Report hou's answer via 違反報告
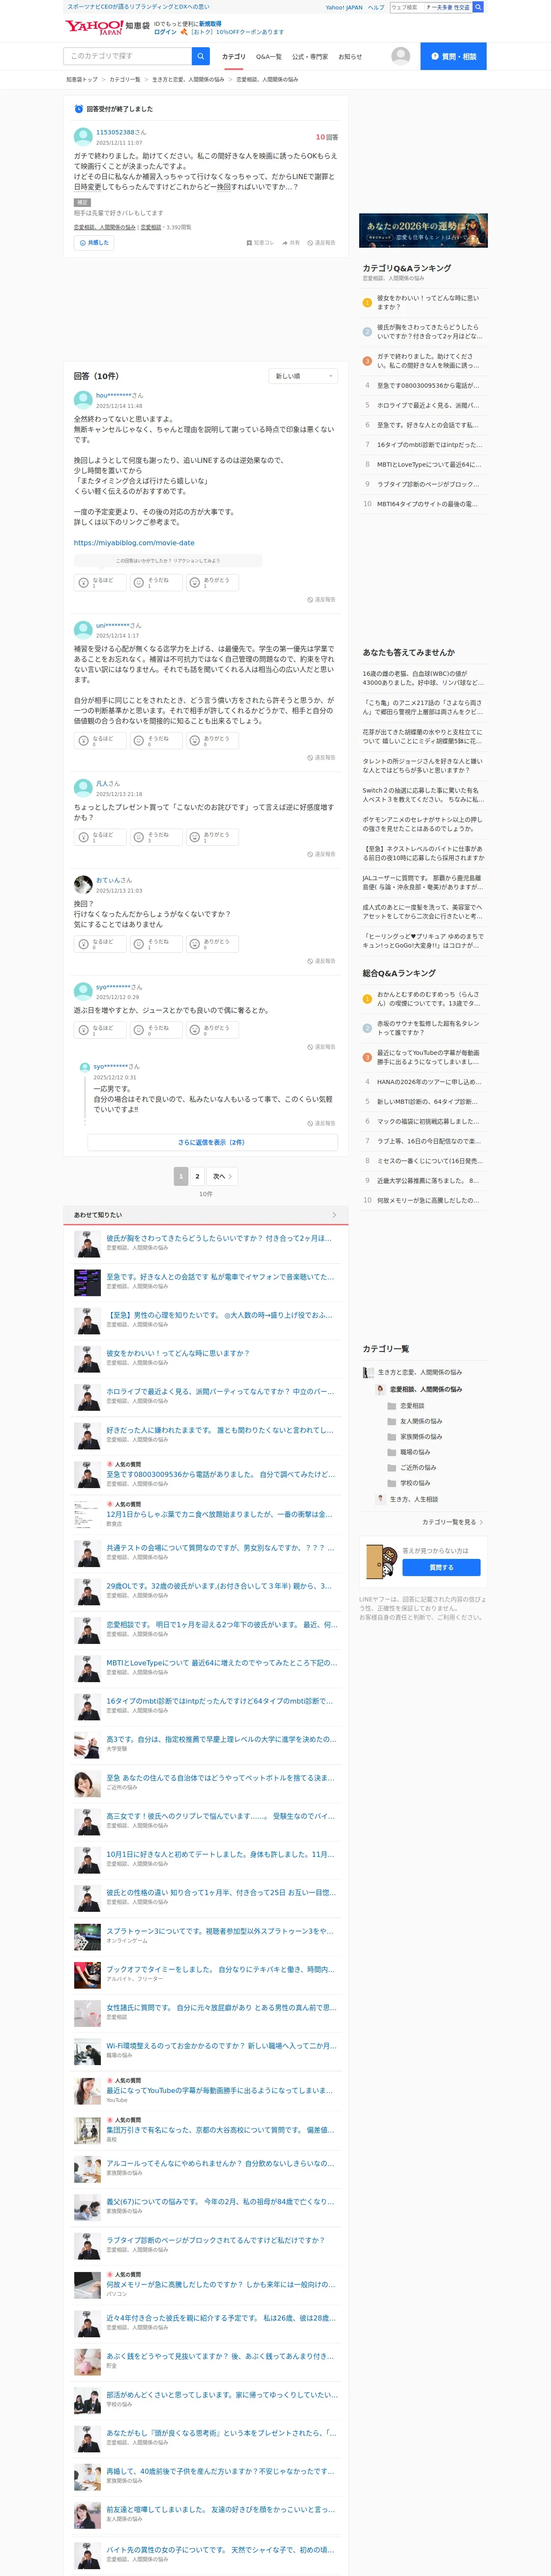The image size is (551, 2576). click(x=322, y=600)
